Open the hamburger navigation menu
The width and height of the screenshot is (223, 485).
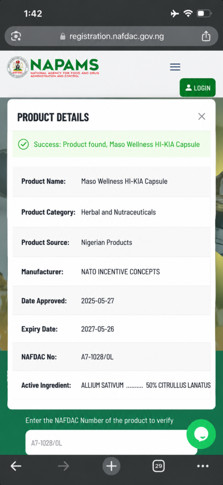(175, 67)
